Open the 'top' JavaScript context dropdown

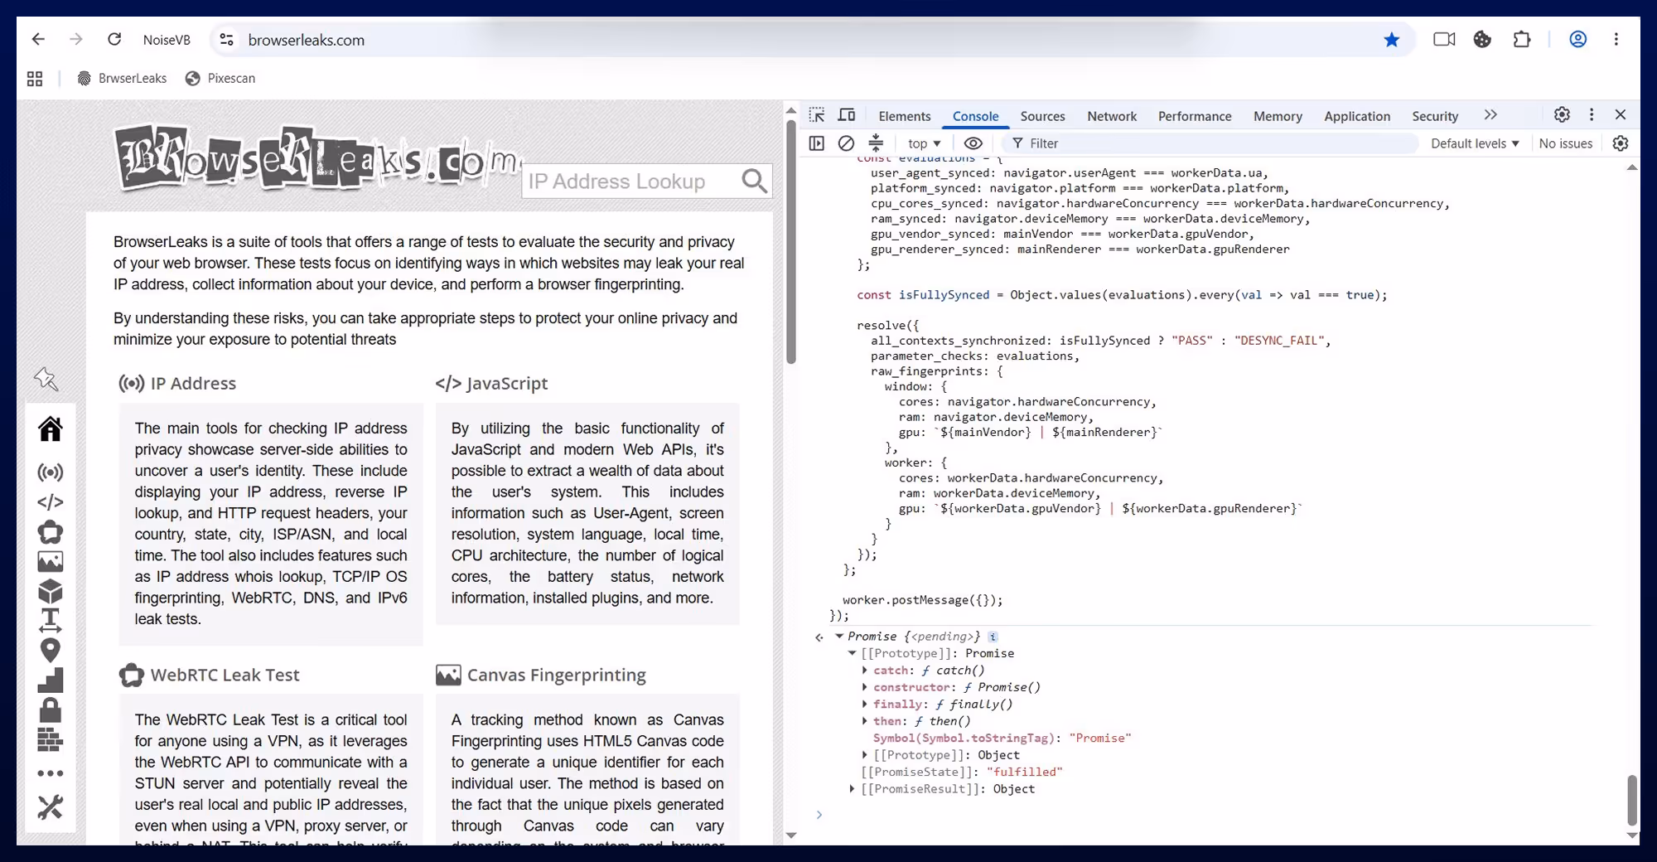[924, 143]
